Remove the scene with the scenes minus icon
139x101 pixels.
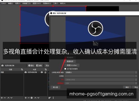coord(5,98)
